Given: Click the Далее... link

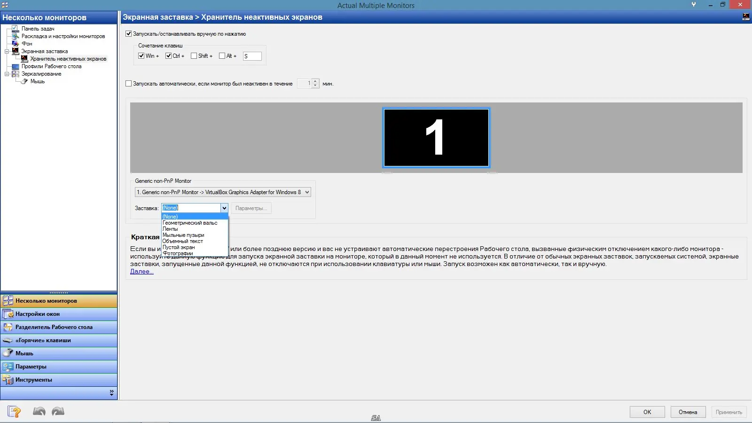Looking at the screenshot, I should [141, 271].
